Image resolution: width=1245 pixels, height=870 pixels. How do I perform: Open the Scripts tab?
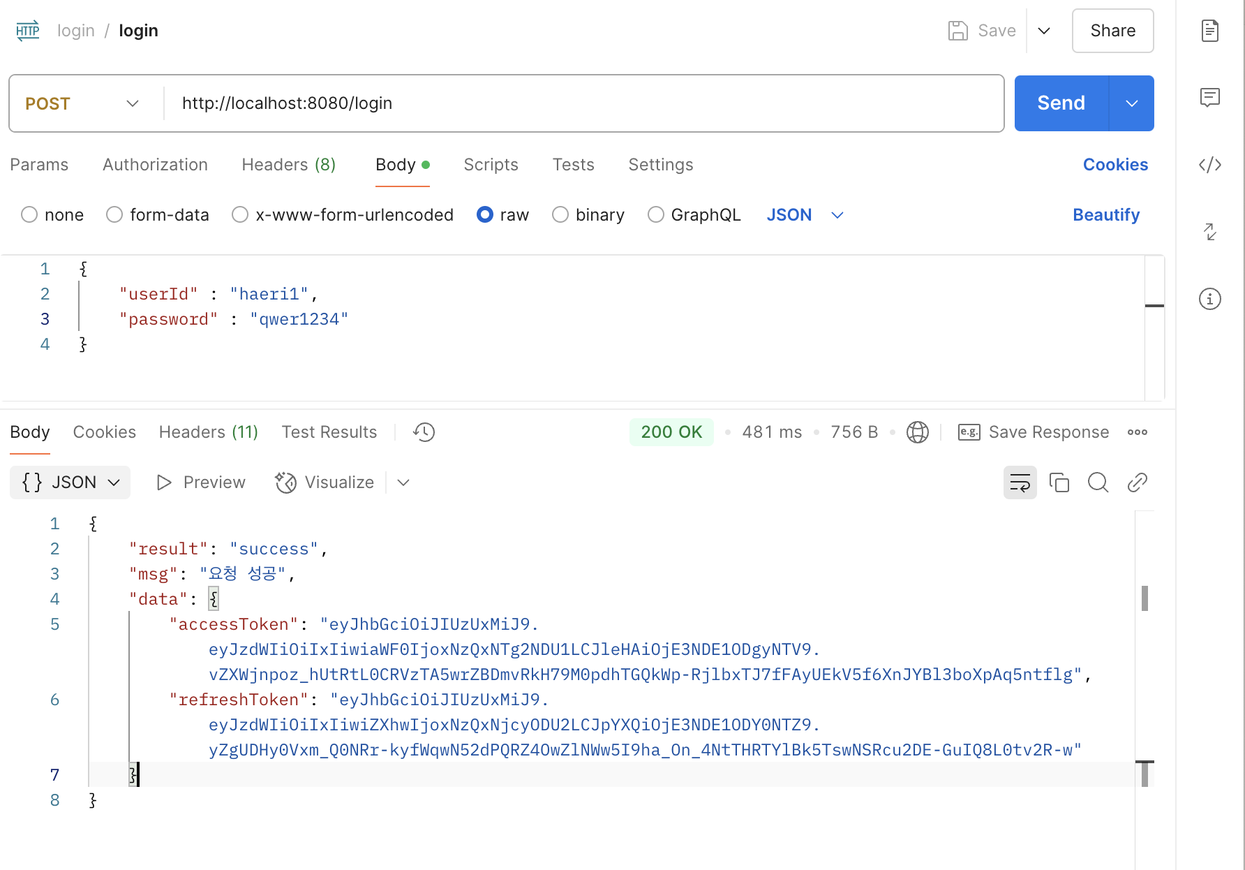point(491,165)
